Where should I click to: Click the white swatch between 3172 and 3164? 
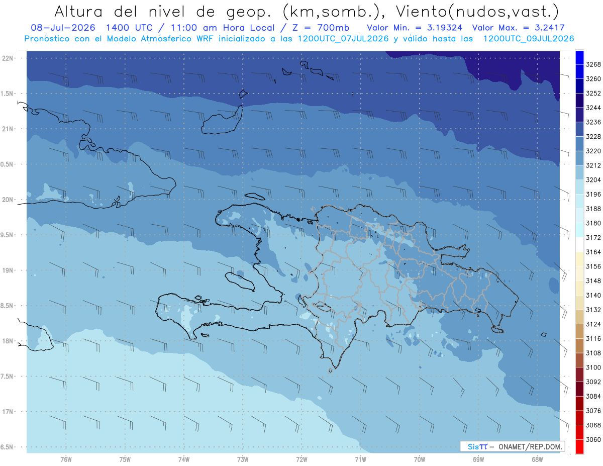click(x=579, y=245)
